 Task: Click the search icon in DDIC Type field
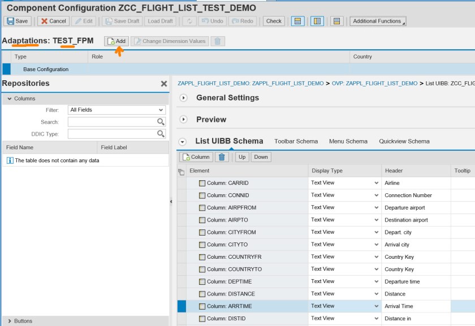coord(161,134)
